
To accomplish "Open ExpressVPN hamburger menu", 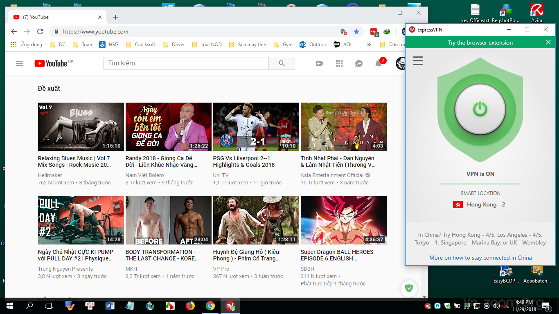I will [418, 61].
